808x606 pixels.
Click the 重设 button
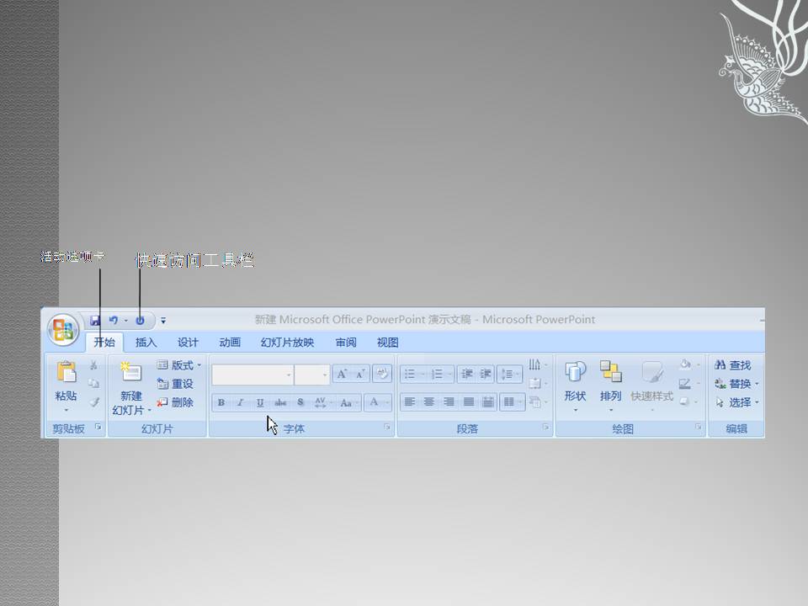pos(175,384)
